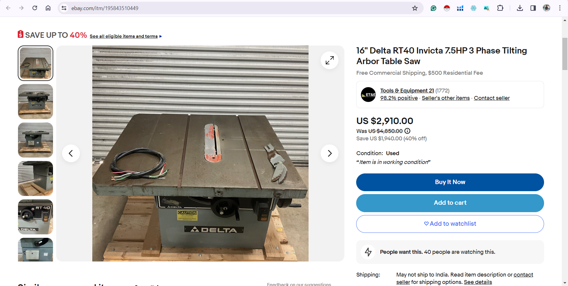This screenshot has width=568, height=286.
Task: Open browser home page
Action: [x=48, y=8]
